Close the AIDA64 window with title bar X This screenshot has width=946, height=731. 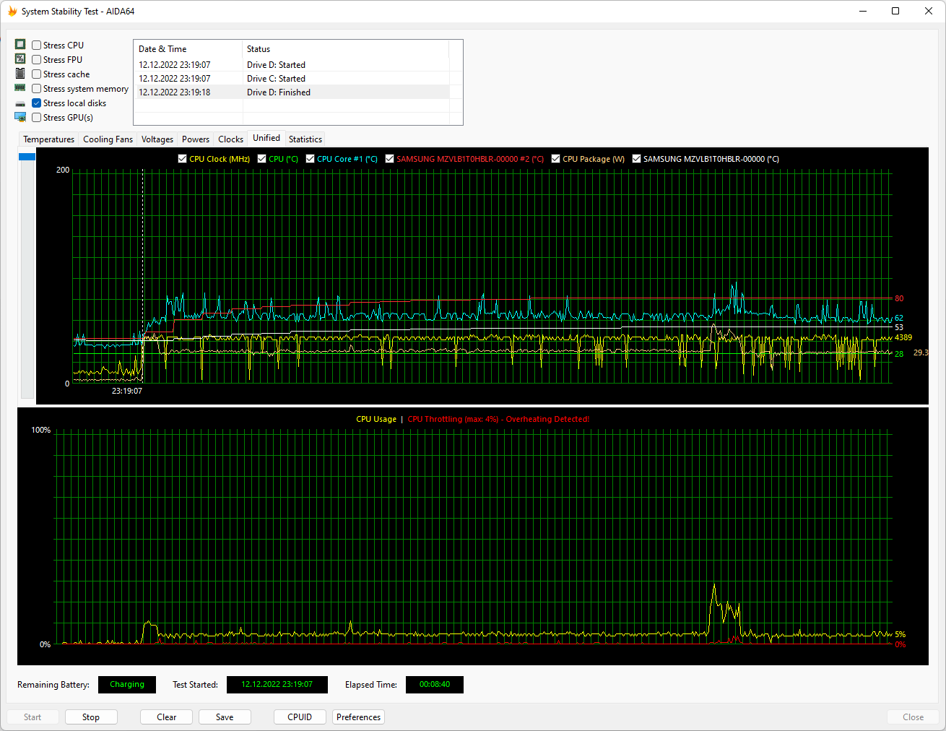929,11
